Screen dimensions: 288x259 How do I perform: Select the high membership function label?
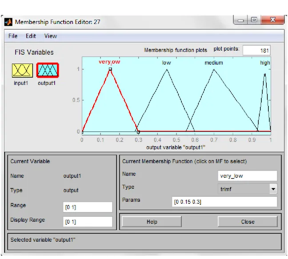pos(265,63)
